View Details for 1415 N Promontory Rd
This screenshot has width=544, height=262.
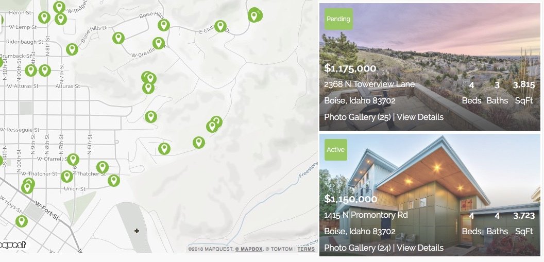pyautogui.click(x=420, y=248)
